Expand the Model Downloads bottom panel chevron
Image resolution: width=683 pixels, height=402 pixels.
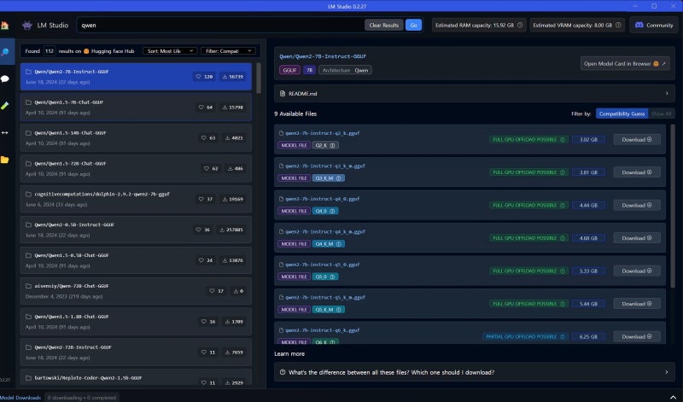coord(672,397)
